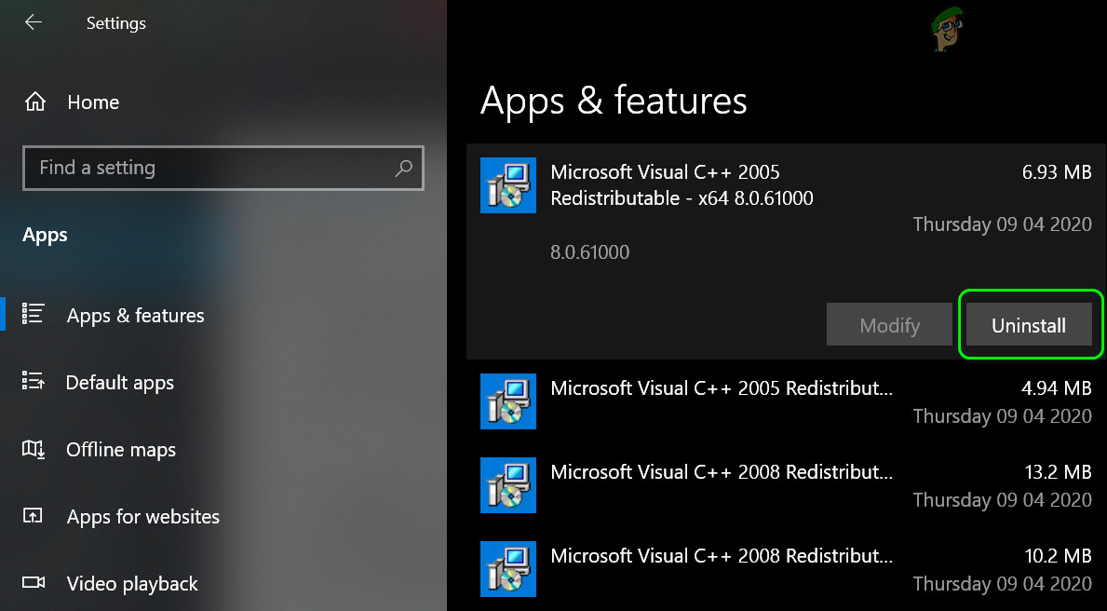Select Visual C++ 2005 Redistributable 4.94 MB entry

[784, 401]
